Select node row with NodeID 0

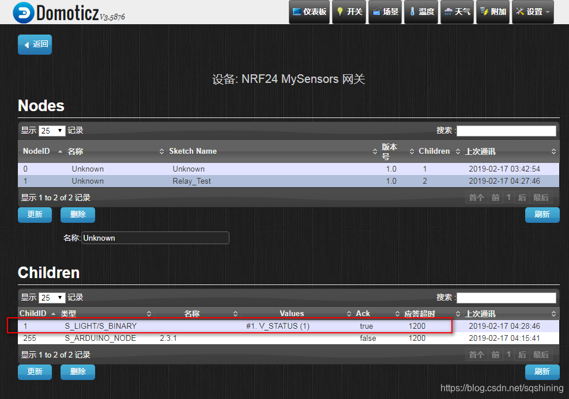pos(288,169)
